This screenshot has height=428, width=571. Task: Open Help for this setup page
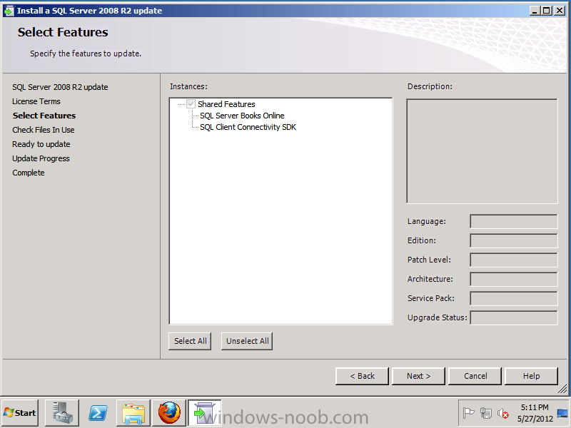(531, 376)
